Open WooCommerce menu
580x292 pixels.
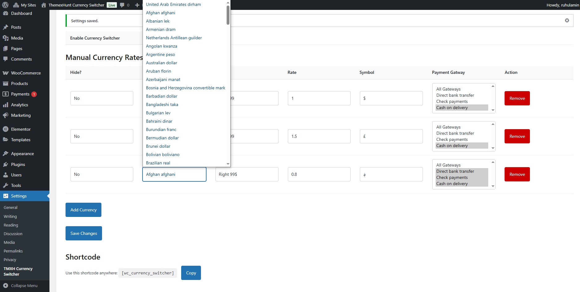[x=25, y=73]
